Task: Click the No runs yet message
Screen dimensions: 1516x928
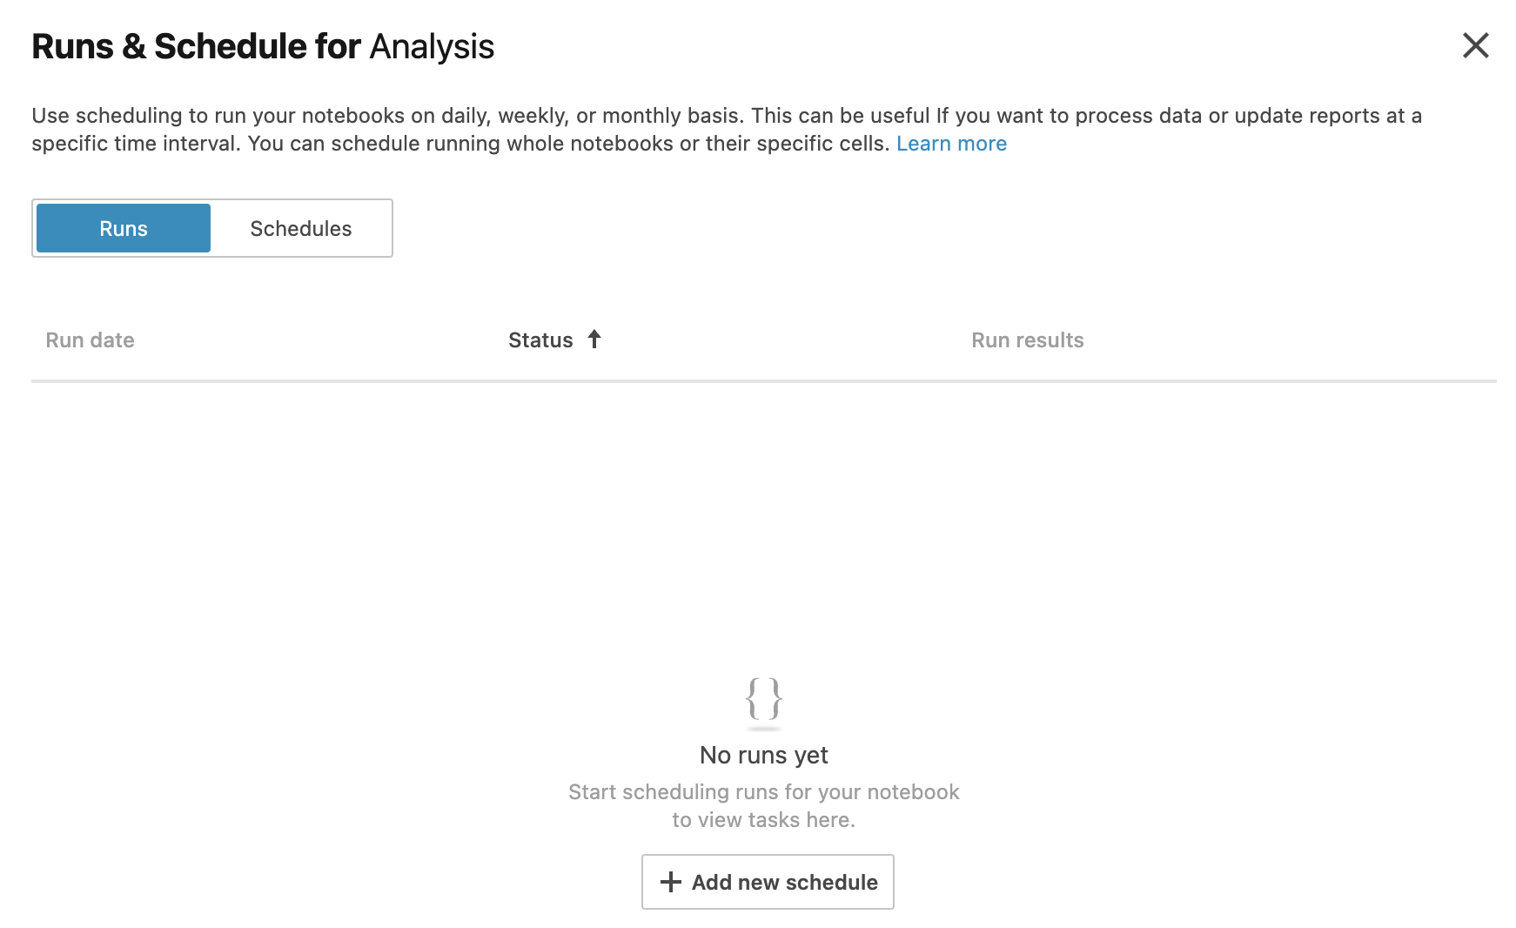Action: pyautogui.click(x=764, y=755)
